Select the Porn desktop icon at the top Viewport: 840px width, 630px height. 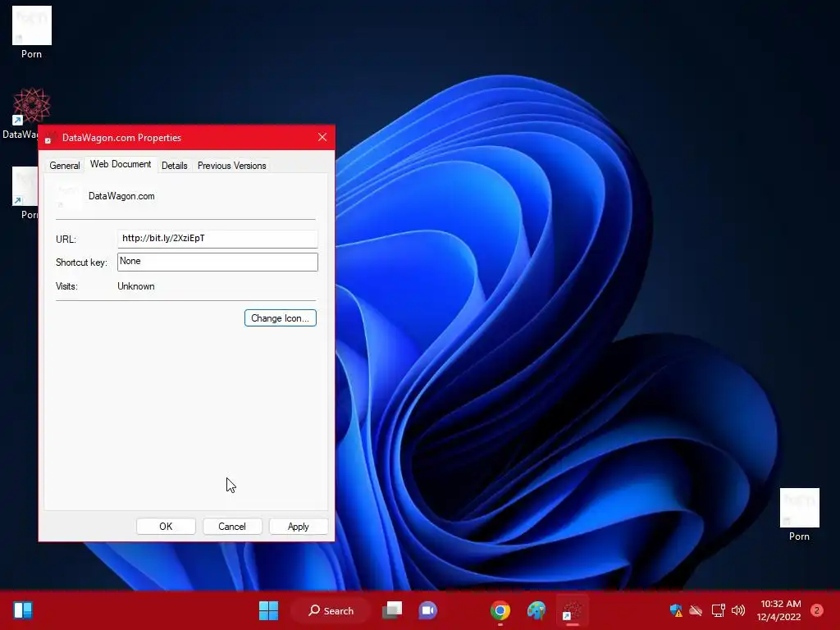pyautogui.click(x=32, y=32)
